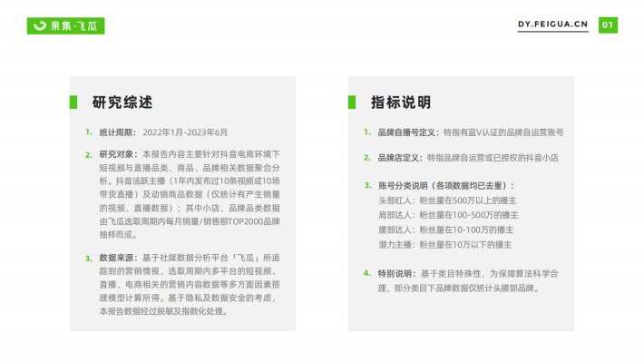
Task: Select the 研究综述 heading
Action: click(x=122, y=103)
